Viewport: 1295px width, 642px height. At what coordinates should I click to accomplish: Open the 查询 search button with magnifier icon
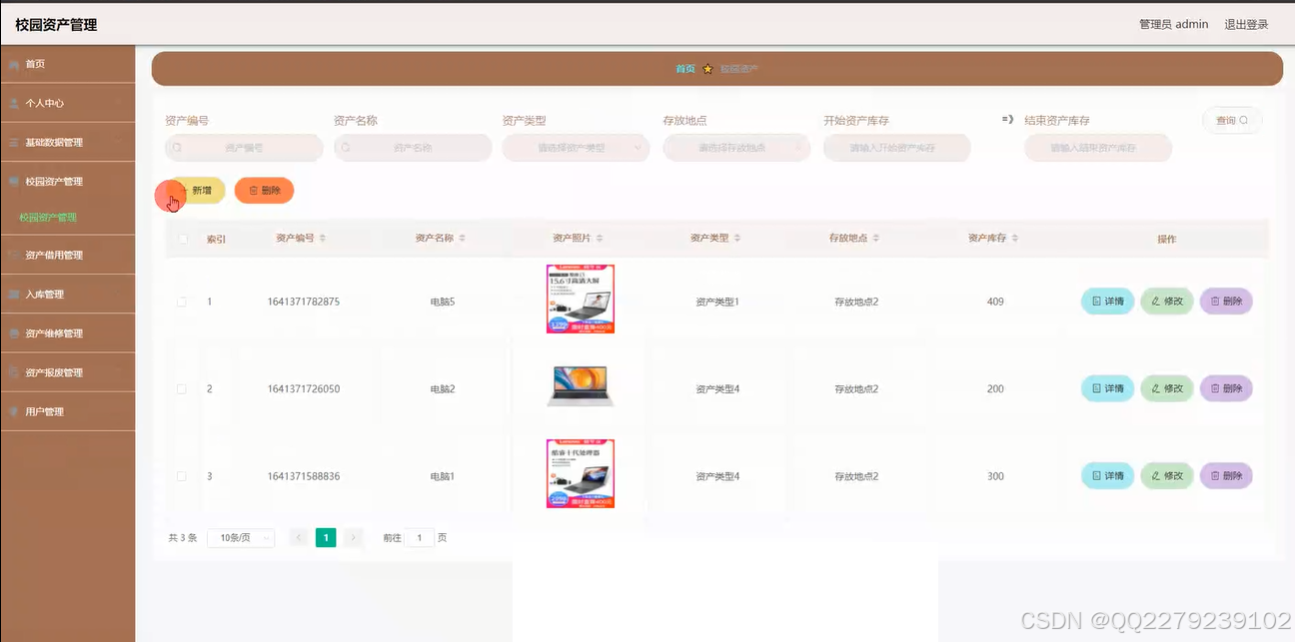tap(1232, 120)
